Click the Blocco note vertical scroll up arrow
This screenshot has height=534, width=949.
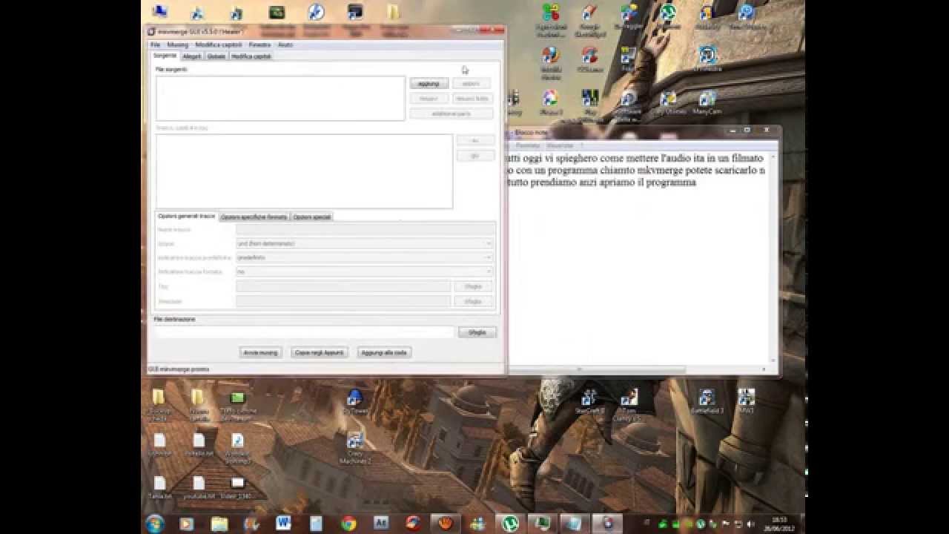point(773,156)
